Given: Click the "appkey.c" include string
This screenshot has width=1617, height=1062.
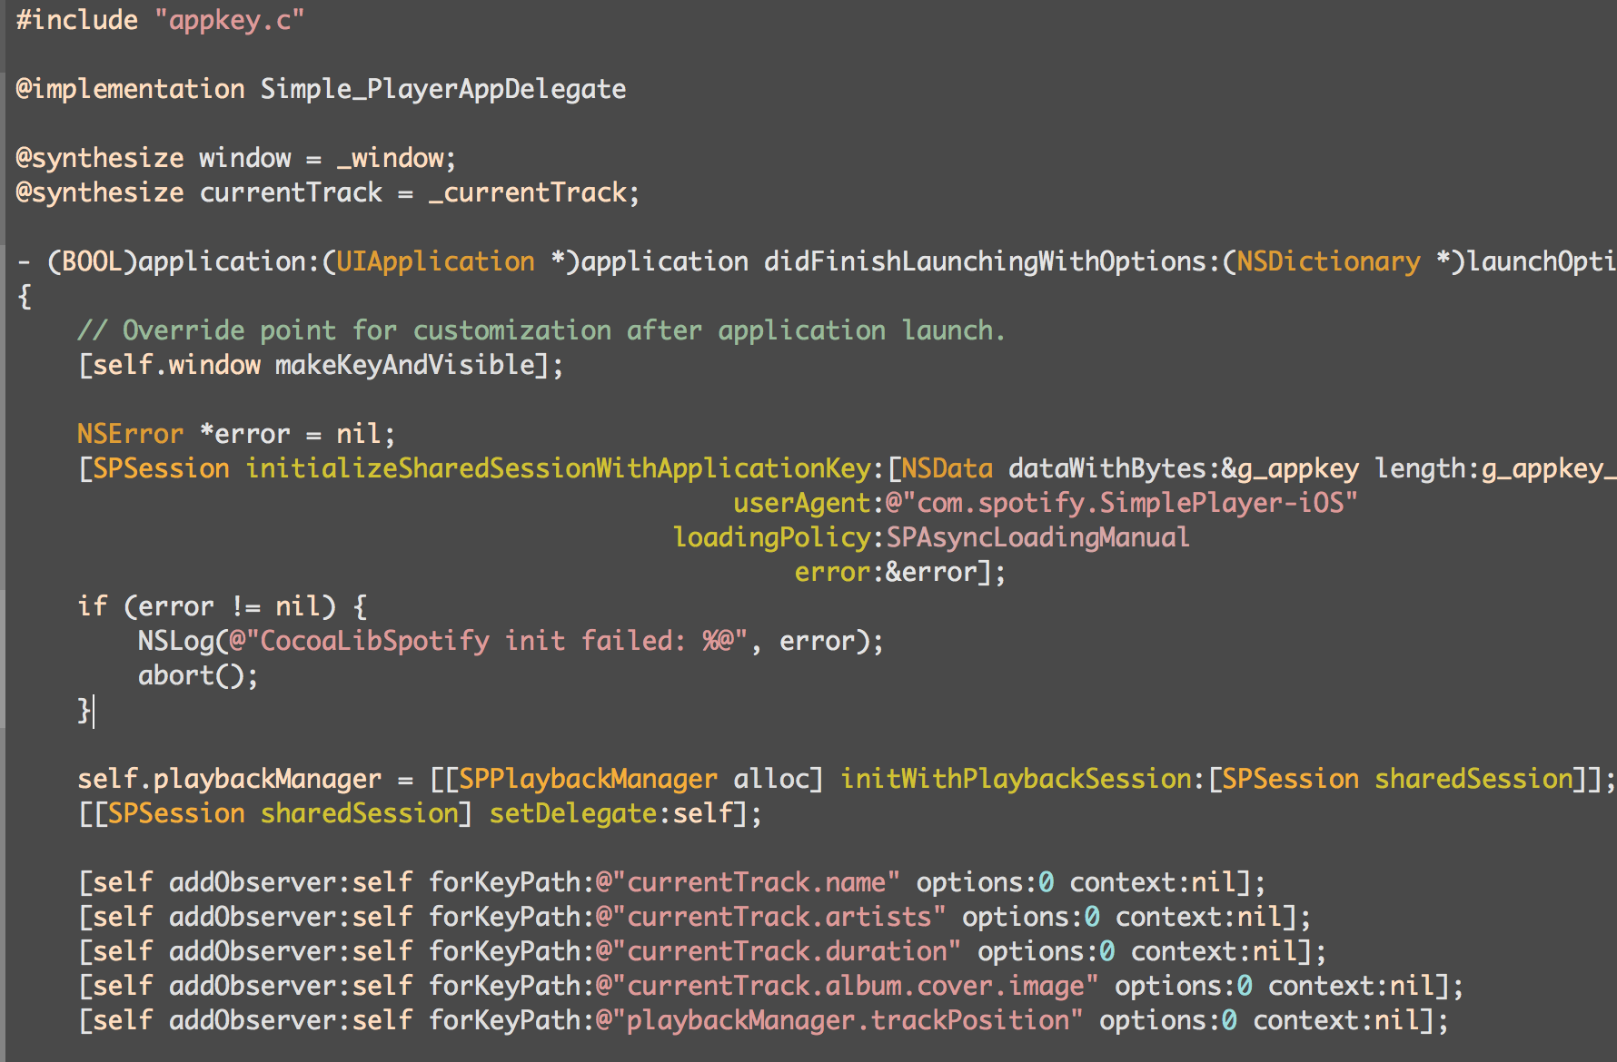Looking at the screenshot, I should [230, 20].
